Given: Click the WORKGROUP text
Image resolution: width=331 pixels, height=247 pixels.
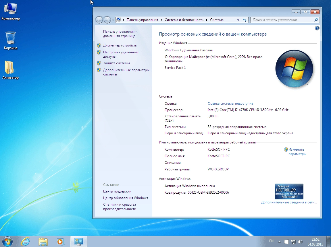Looking at the screenshot, I should 218,169.
